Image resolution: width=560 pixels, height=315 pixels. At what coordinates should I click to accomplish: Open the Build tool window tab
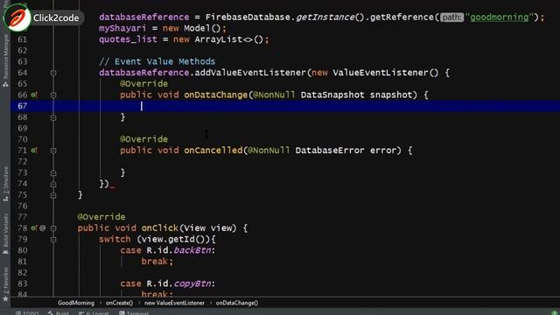pyautogui.click(x=59, y=313)
